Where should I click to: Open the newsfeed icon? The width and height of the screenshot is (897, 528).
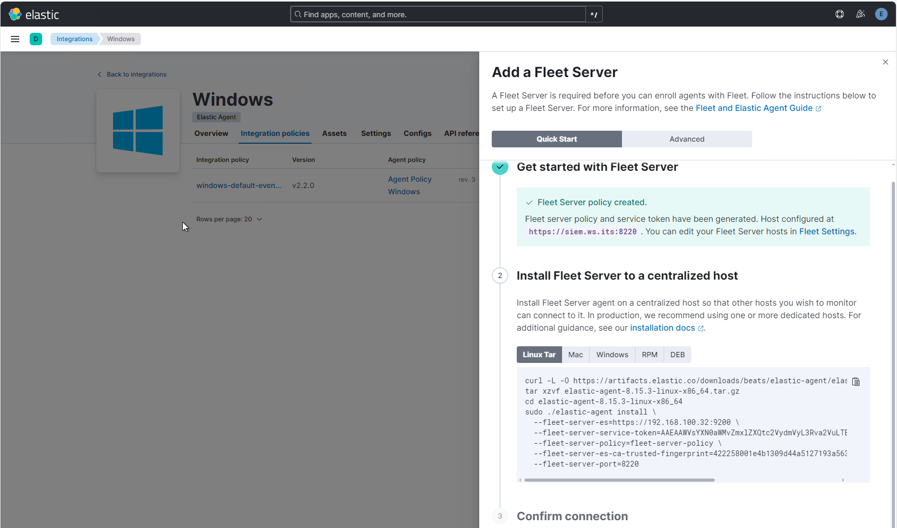861,14
